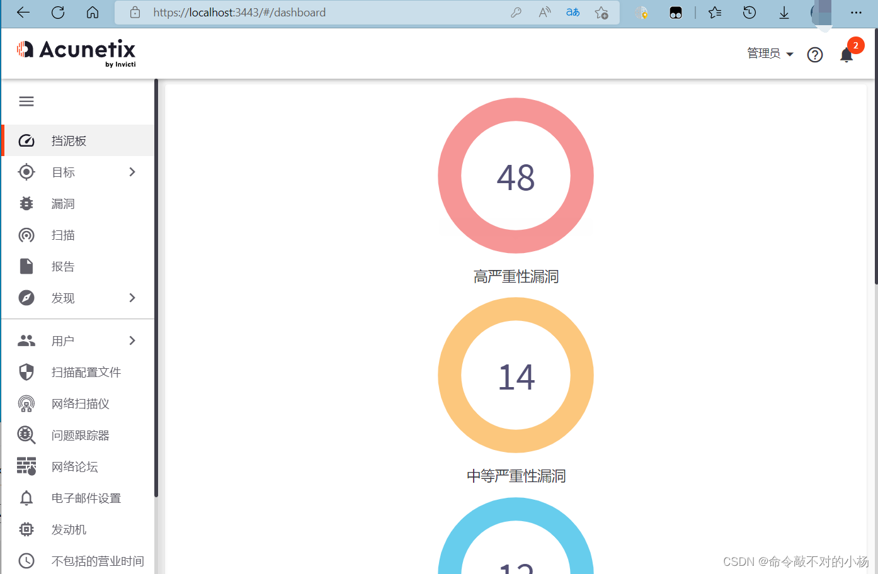Open the 管理员 admin dropdown menu
This screenshot has width=878, height=574.
[769, 53]
